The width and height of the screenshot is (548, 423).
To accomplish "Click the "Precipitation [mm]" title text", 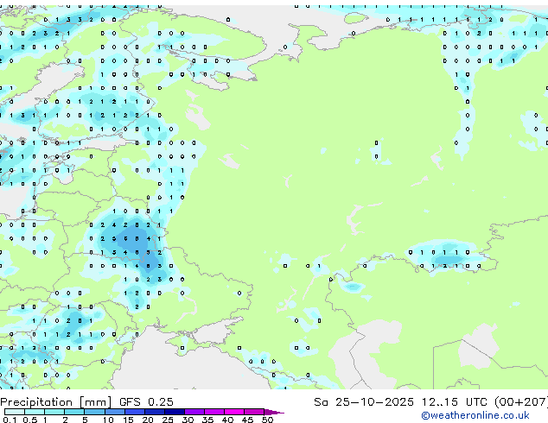I will [x=56, y=402].
